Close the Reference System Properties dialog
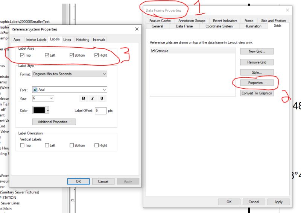 137,29
